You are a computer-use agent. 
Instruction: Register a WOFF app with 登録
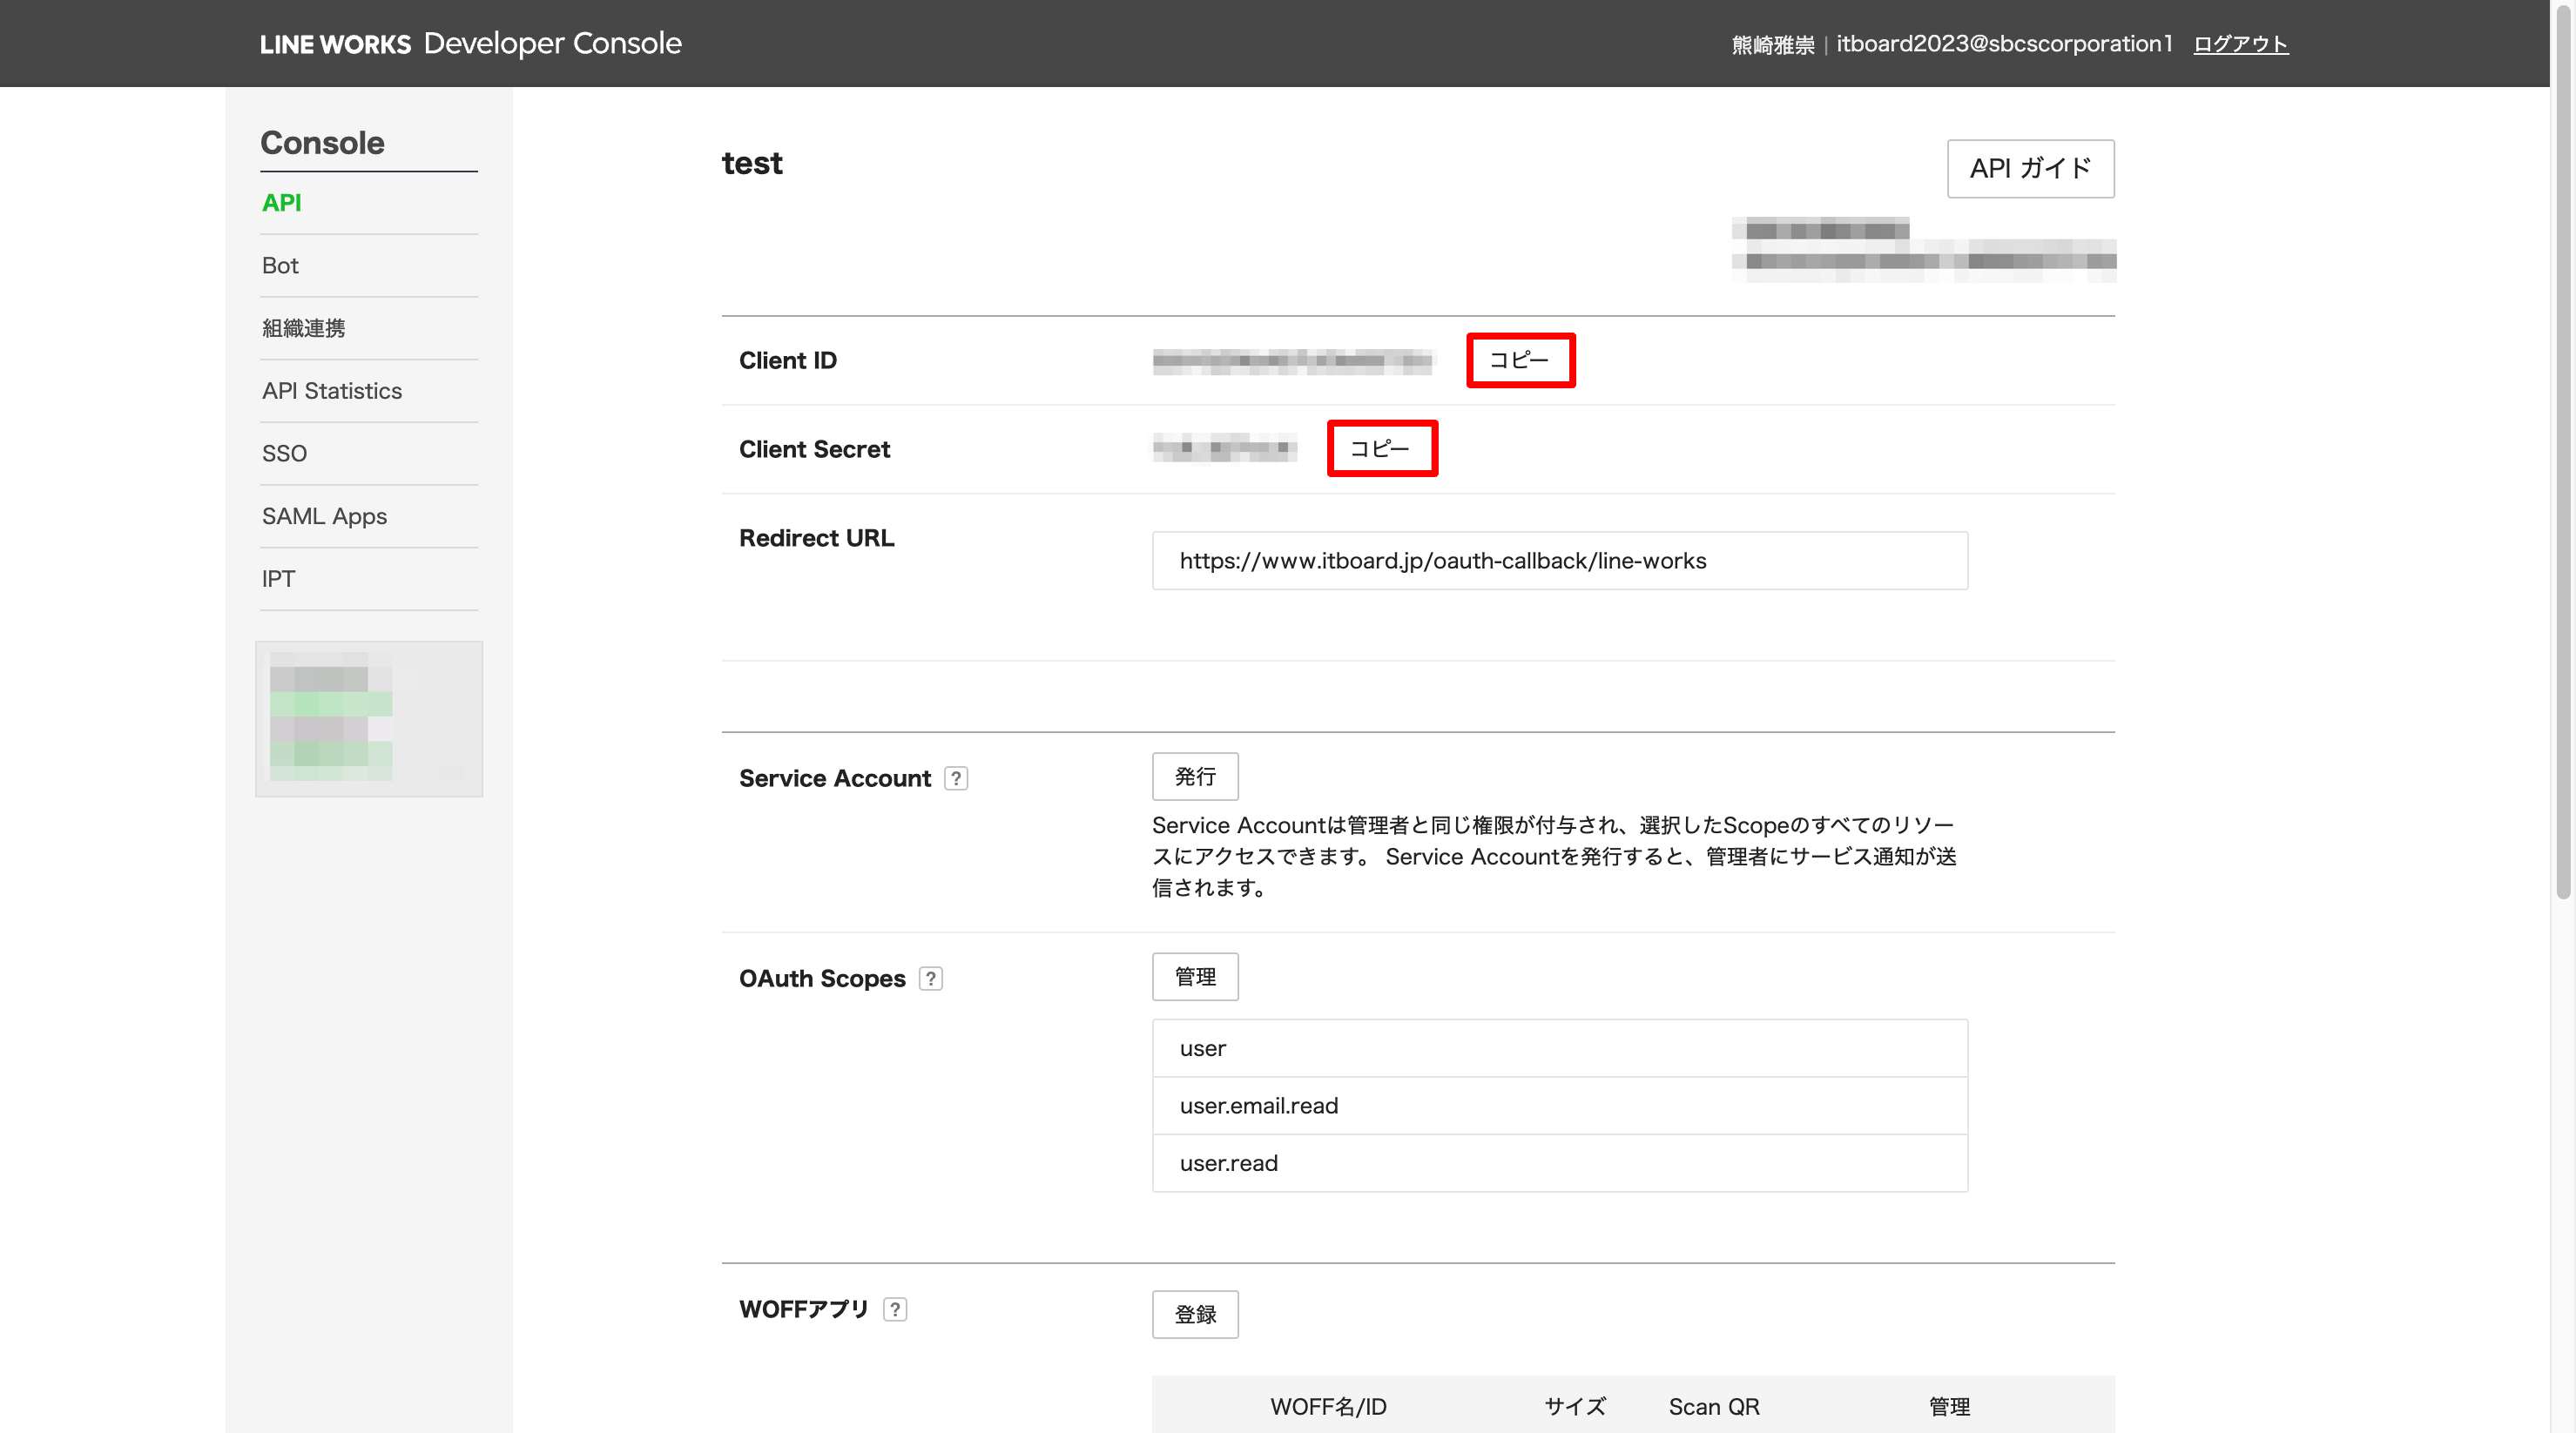1194,1314
